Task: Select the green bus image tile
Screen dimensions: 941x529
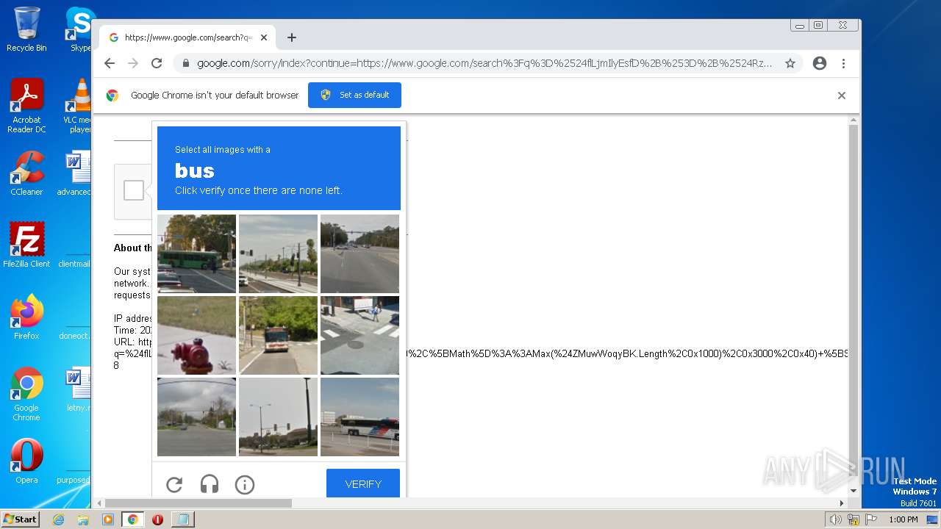Action: pos(197,253)
